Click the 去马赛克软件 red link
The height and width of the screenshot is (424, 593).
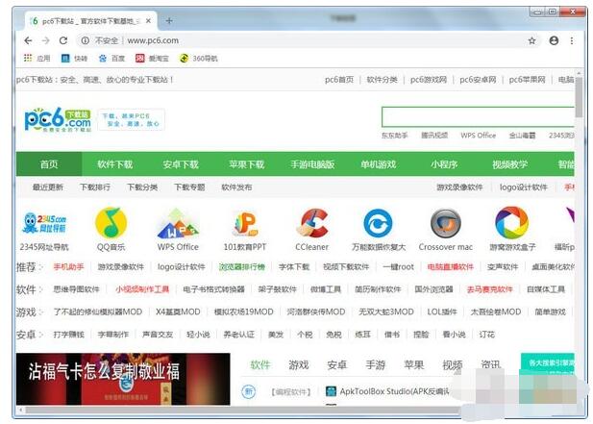(x=490, y=289)
